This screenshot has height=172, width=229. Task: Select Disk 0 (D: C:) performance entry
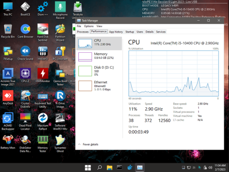[99, 71]
